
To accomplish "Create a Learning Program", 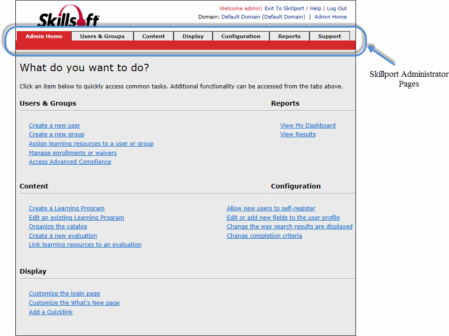I will 67,208.
